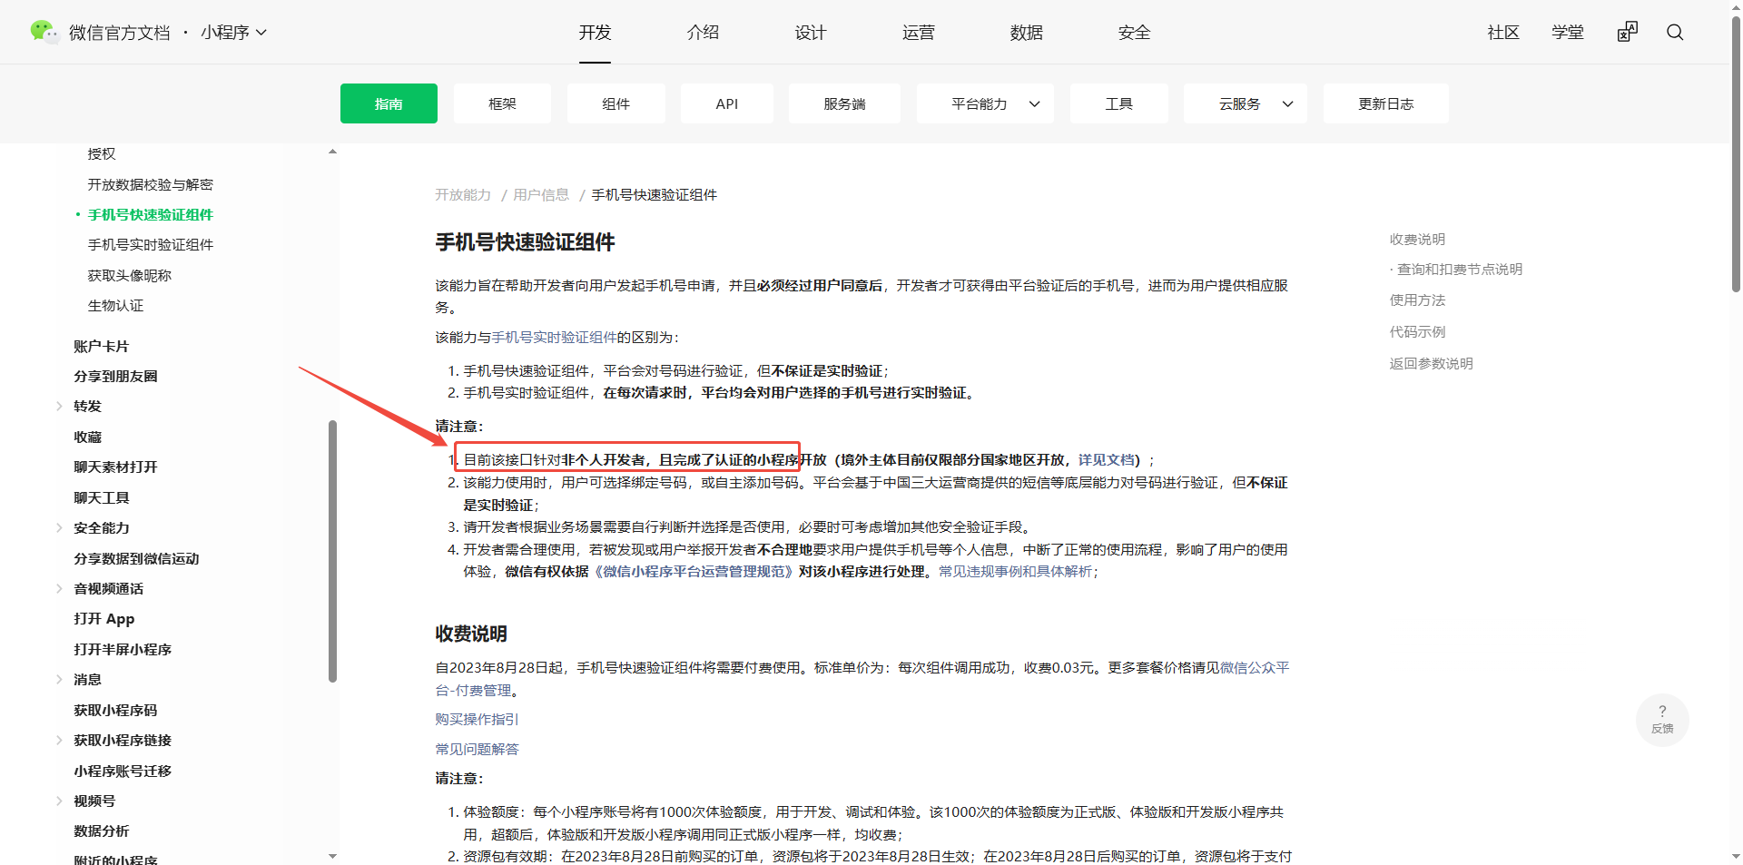Open 聊天工具 in the sidebar
Screen dimensions: 1743x865
[x=102, y=497]
